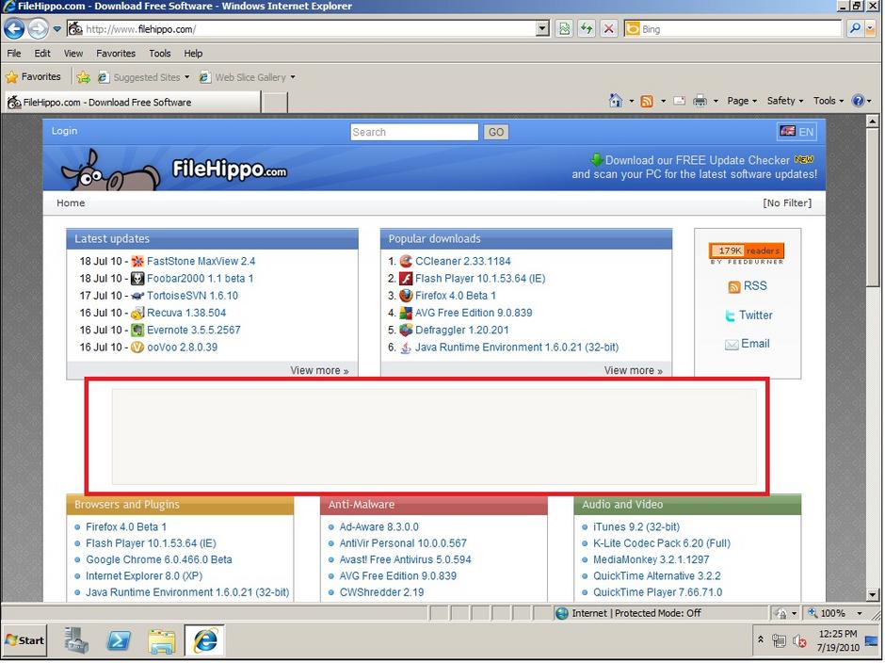Click the Back navigation arrow

(x=13, y=29)
